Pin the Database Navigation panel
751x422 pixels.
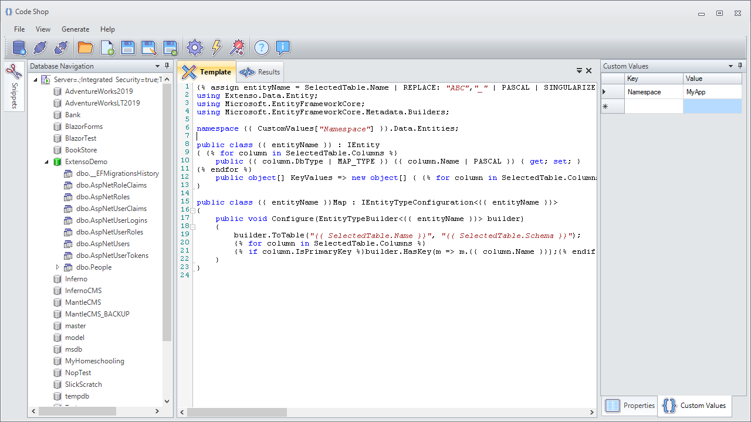[167, 66]
